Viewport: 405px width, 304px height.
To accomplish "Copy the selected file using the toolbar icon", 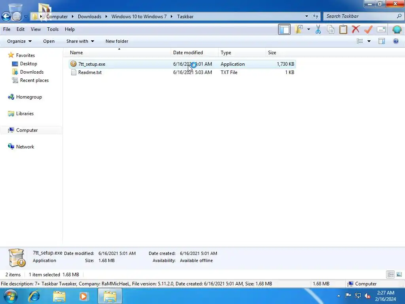I will pyautogui.click(x=331, y=29).
